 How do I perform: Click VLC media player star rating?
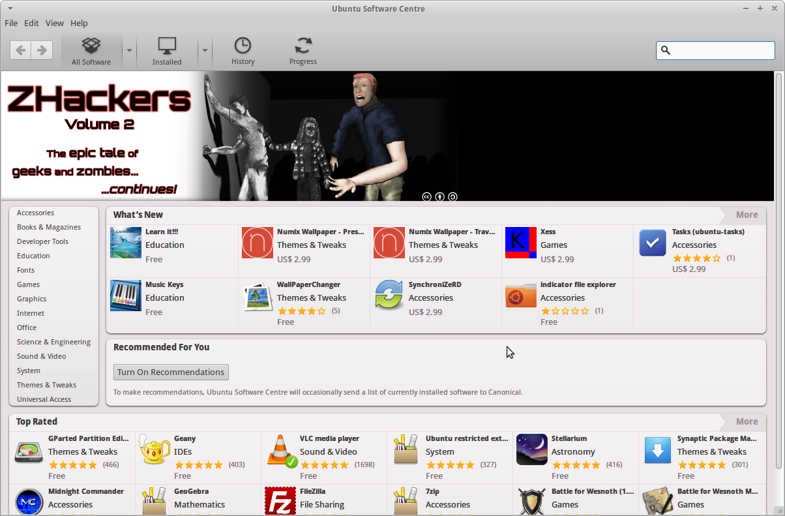(324, 464)
